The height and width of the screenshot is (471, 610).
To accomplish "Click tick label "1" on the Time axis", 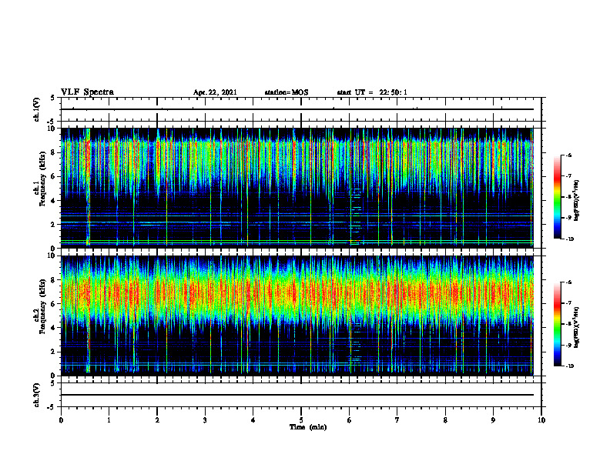I will 109,420.
